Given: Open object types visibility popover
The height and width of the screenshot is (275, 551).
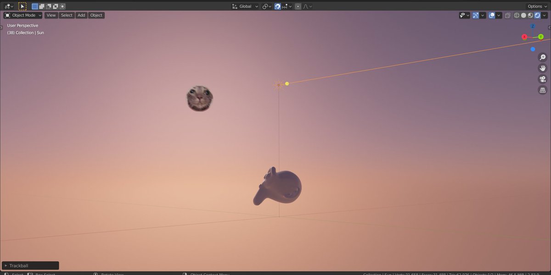Looking at the screenshot, I should point(465,15).
